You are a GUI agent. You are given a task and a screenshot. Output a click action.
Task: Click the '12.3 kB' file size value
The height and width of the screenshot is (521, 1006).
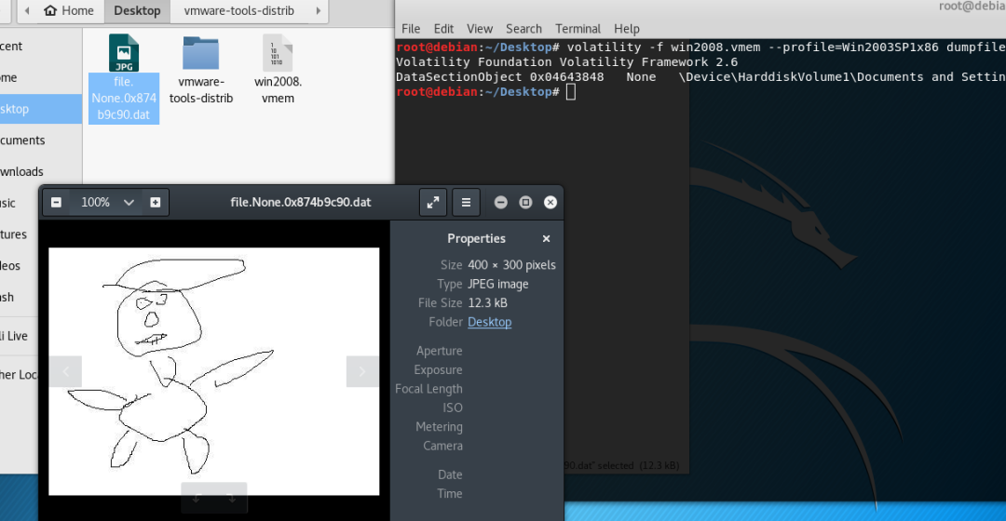[x=487, y=303]
